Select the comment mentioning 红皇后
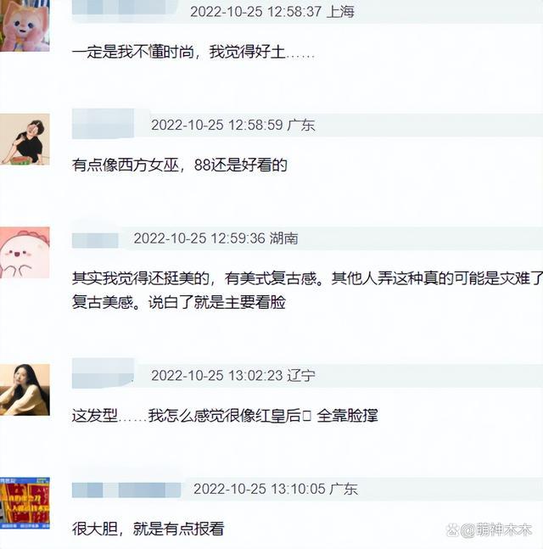 click(225, 416)
